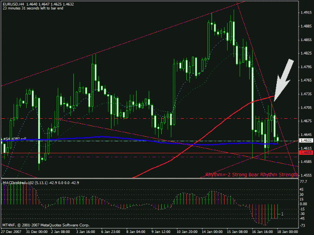
Task: Click the thick blue moving average line
Action: click(x=140, y=140)
